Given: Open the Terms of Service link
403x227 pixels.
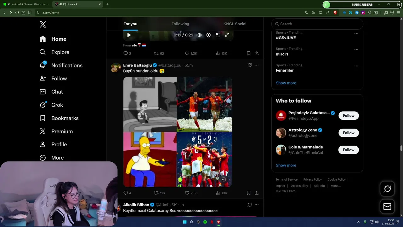Looking at the screenshot, I should coord(287,179).
